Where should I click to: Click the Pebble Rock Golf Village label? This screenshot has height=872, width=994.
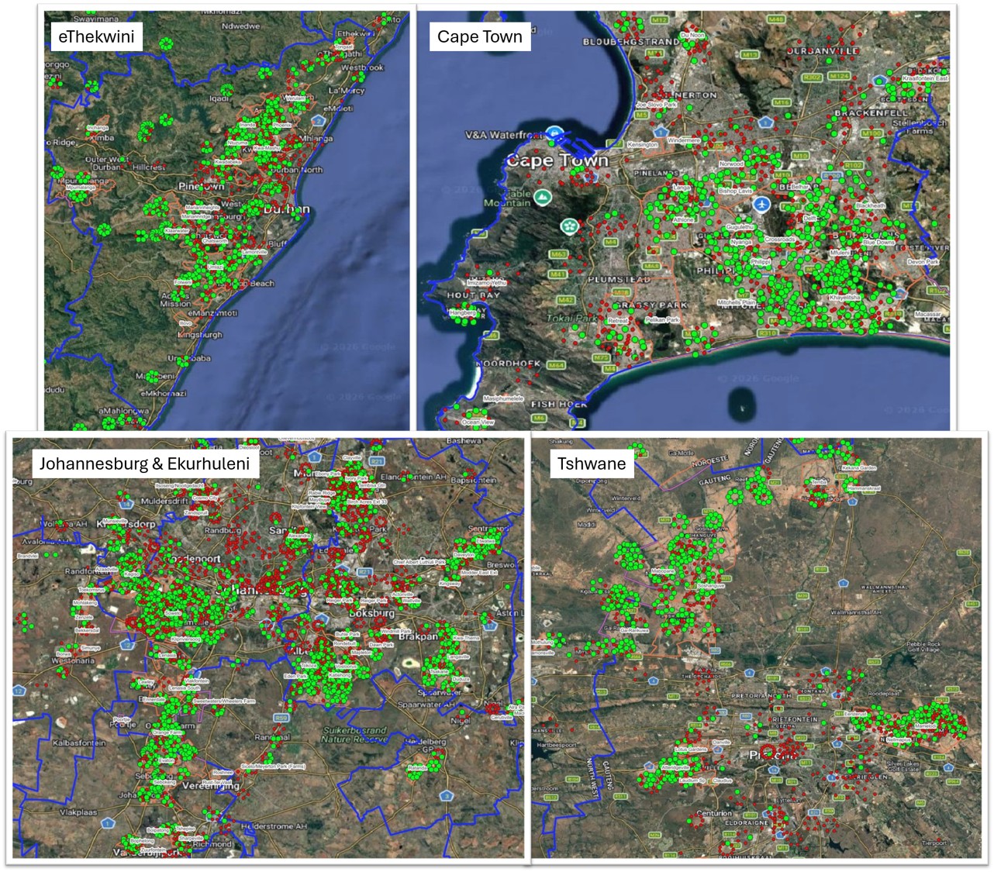[923, 646]
